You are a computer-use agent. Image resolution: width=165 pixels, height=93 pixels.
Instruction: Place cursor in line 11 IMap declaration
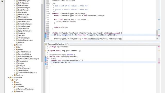pyautogui.click(x=62, y=62)
